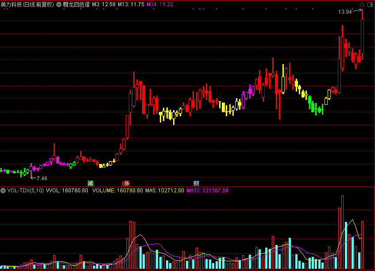Viewport: 375px width, 271px height.
Task: Click the yellow M13: 11.75 value
Action: click(131, 4)
